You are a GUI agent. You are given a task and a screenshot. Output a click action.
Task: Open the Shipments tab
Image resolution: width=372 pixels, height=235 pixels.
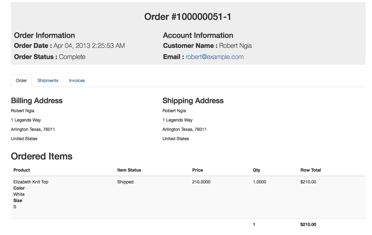point(48,81)
